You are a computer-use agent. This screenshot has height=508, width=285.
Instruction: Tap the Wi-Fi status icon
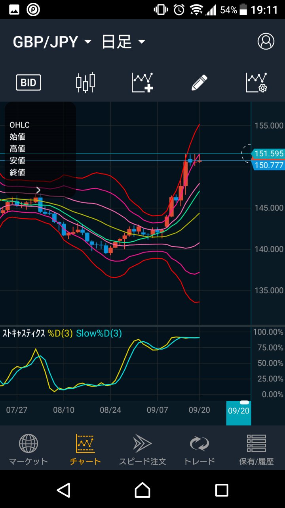click(x=196, y=10)
